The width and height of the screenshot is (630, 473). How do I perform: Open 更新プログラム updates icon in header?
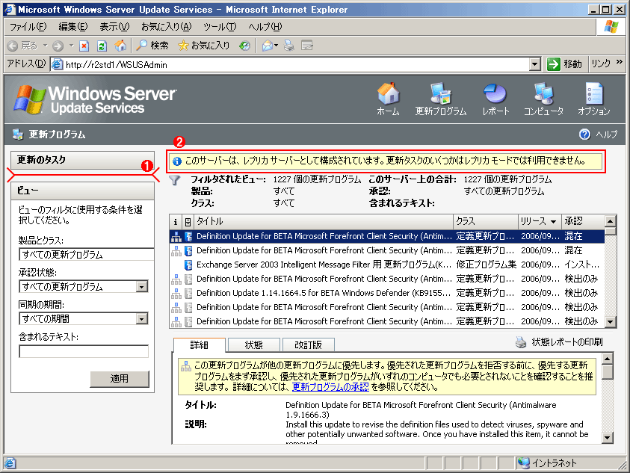(441, 99)
